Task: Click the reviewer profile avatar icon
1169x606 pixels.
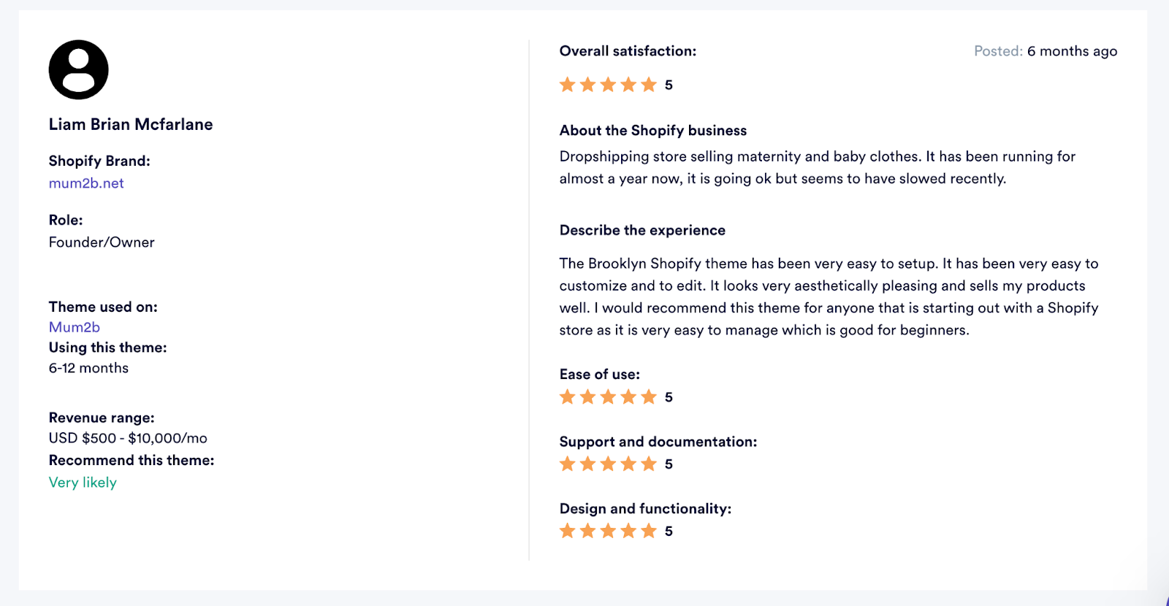Action: point(79,70)
